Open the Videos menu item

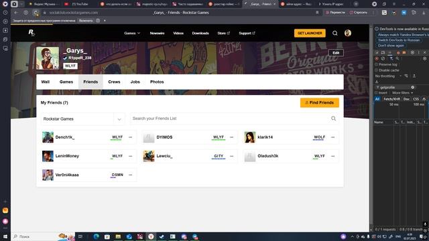tap(178, 33)
